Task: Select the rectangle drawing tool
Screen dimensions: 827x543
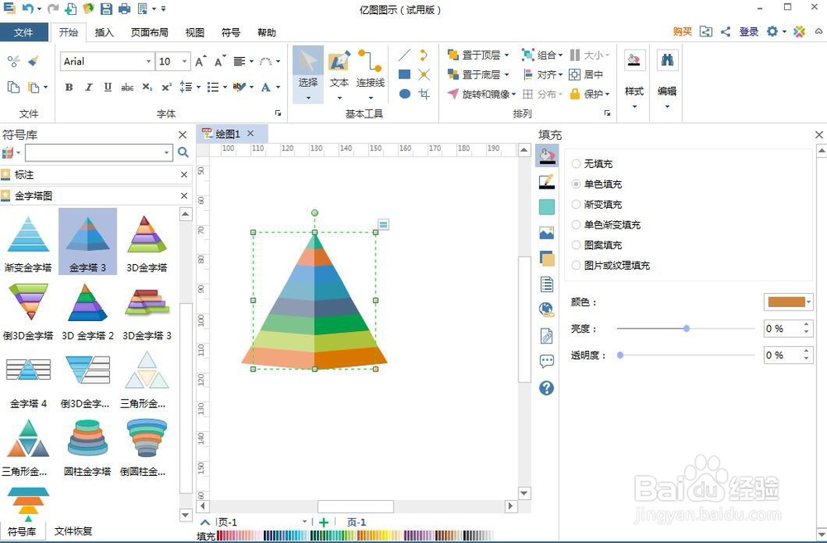Action: 404,74
